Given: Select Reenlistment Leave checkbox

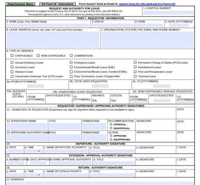Looking at the screenshot, I should tap(135, 67).
